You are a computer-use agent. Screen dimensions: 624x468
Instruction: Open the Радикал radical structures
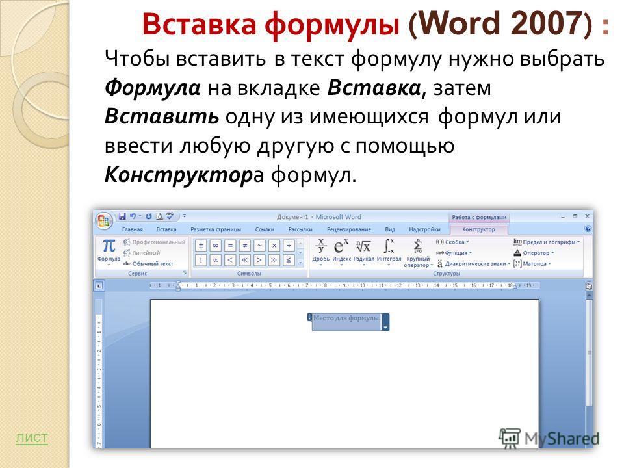click(364, 252)
